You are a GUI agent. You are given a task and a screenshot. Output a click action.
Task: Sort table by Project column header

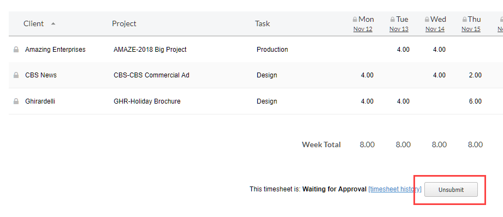coord(124,23)
